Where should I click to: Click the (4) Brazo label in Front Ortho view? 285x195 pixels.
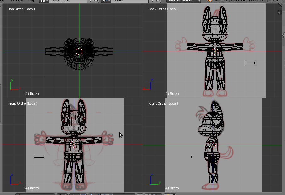(32, 188)
